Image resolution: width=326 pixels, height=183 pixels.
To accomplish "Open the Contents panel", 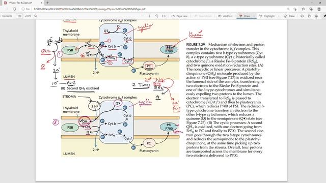I will click(7, 16).
